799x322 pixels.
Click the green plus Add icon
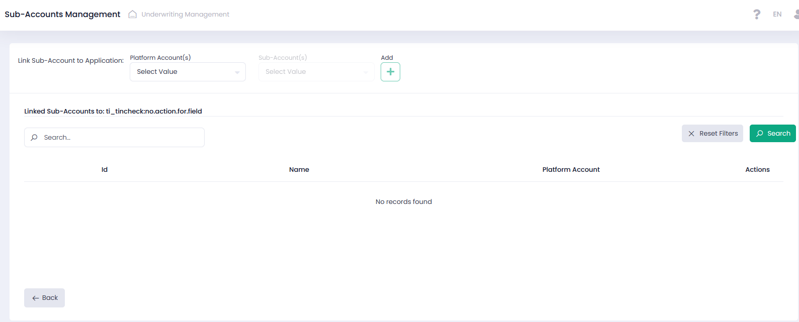[390, 72]
